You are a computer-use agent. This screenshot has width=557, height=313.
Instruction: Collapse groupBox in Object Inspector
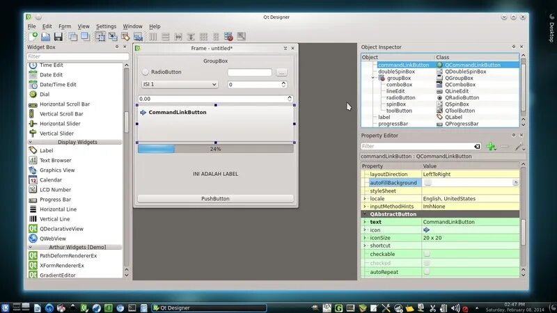(373, 78)
